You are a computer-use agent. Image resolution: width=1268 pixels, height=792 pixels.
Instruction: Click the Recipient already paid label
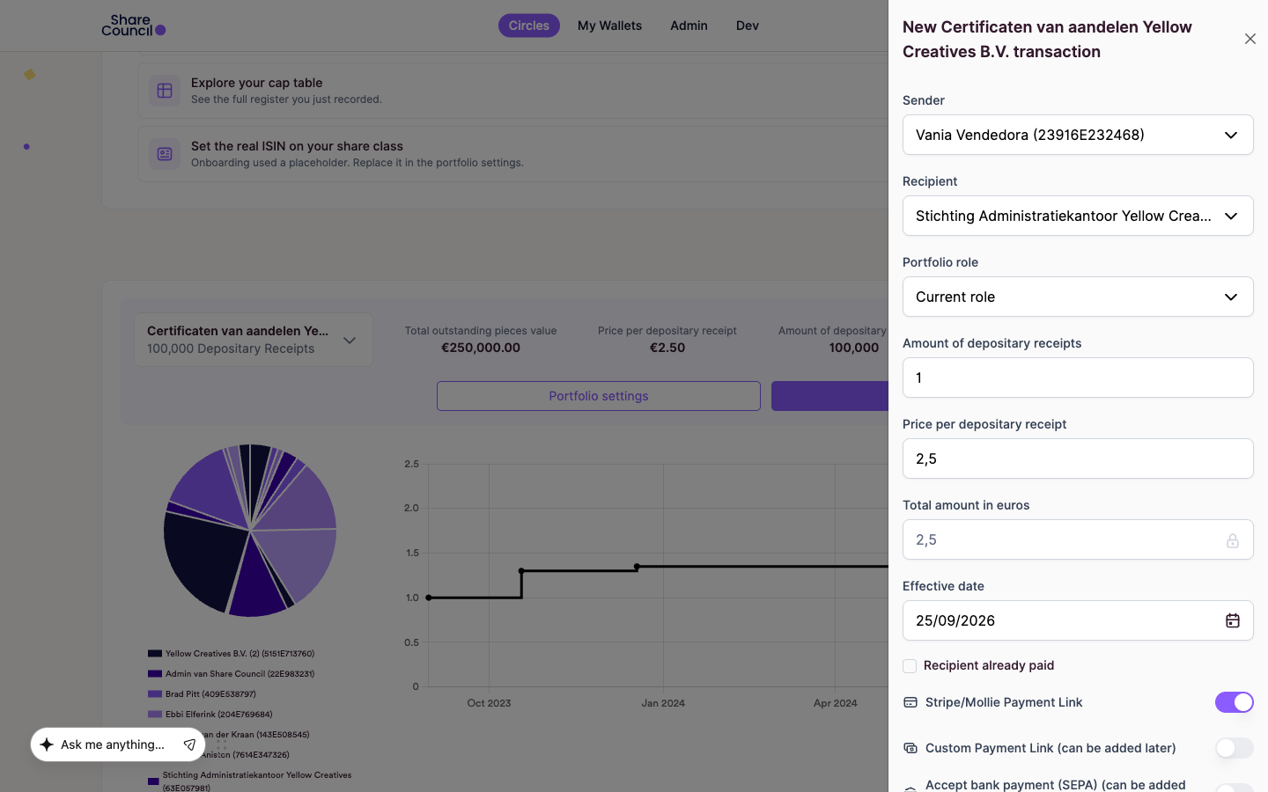989,665
